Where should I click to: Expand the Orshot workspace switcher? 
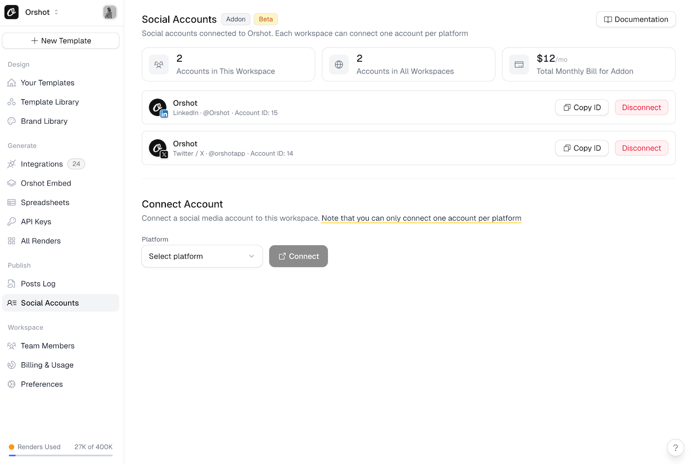[42, 12]
